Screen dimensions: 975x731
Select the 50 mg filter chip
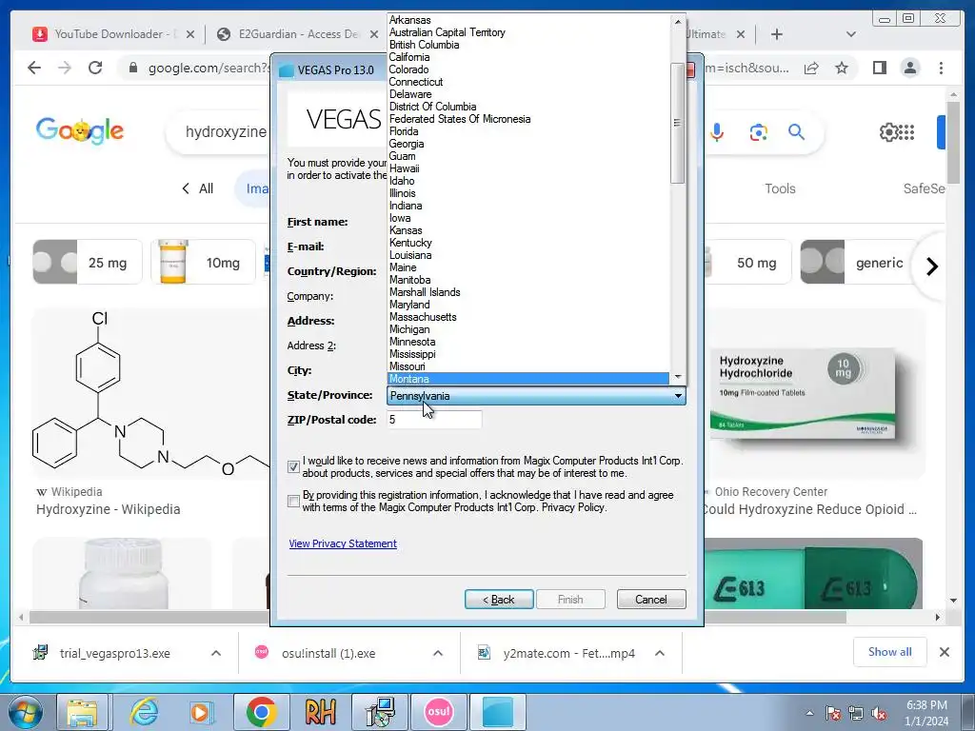tap(750, 263)
